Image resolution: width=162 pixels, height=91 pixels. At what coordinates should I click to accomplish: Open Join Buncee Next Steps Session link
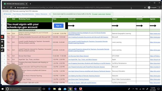(78, 56)
